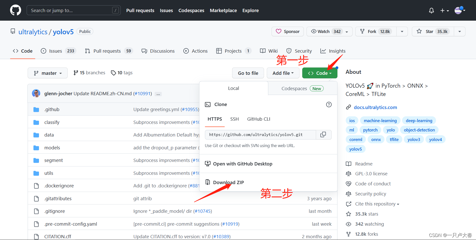The width and height of the screenshot is (476, 240).
Task: Click the terminal Clone icon
Action: coord(208,105)
